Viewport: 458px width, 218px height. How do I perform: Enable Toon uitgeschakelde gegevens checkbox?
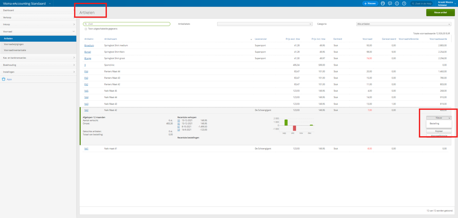[86, 29]
